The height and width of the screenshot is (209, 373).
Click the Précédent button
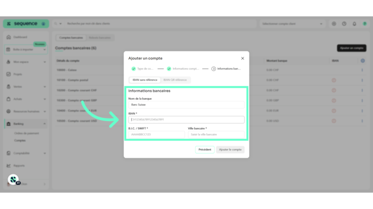(x=204, y=150)
